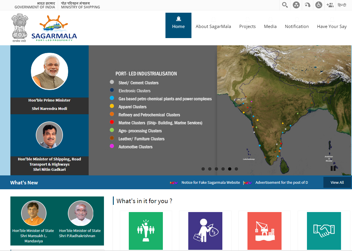This screenshot has height=251, width=352.
Task: Click the national emblem of India
Action: click(x=20, y=28)
